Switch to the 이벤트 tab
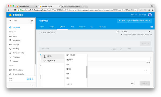 pyautogui.click(x=52, y=27)
